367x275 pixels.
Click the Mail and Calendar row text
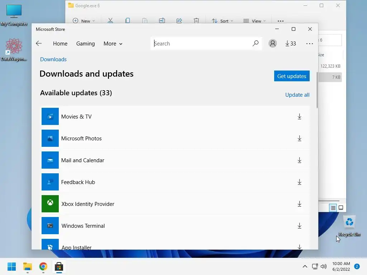tap(83, 160)
